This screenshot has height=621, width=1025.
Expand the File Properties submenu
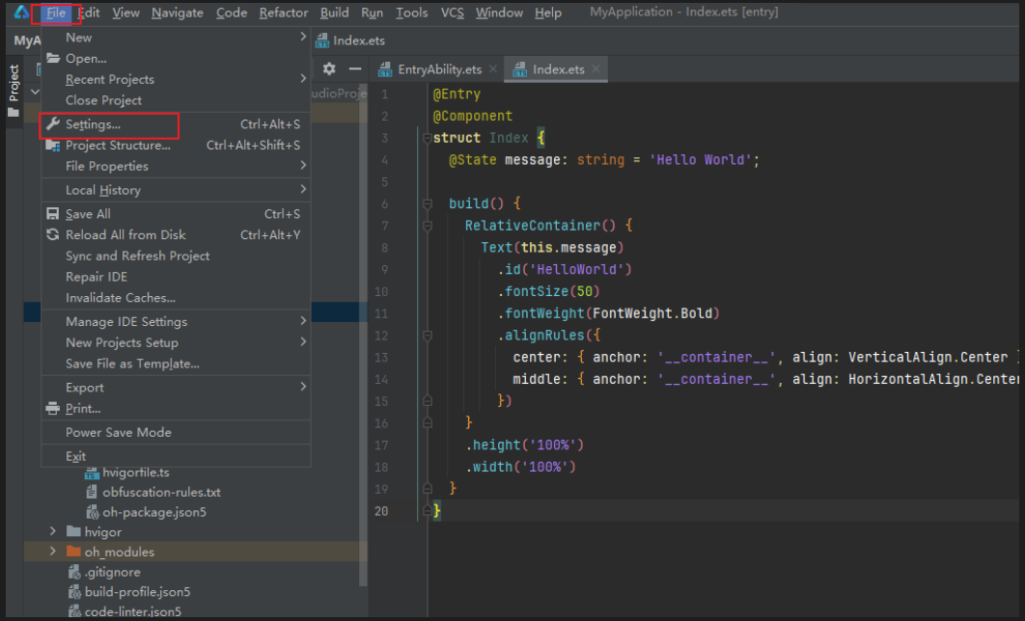[176, 167]
